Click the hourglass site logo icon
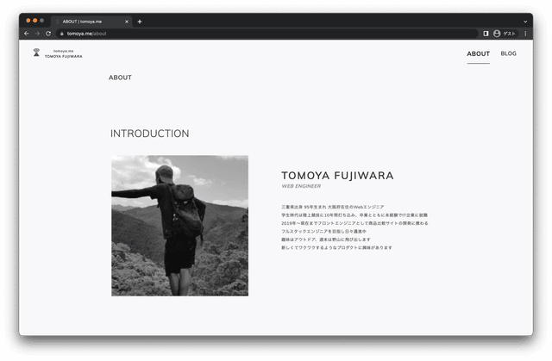Screen dimensions: 552x361 pos(36,53)
